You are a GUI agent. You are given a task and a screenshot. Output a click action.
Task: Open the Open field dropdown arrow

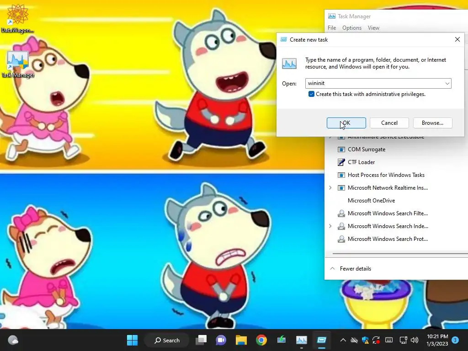(447, 83)
